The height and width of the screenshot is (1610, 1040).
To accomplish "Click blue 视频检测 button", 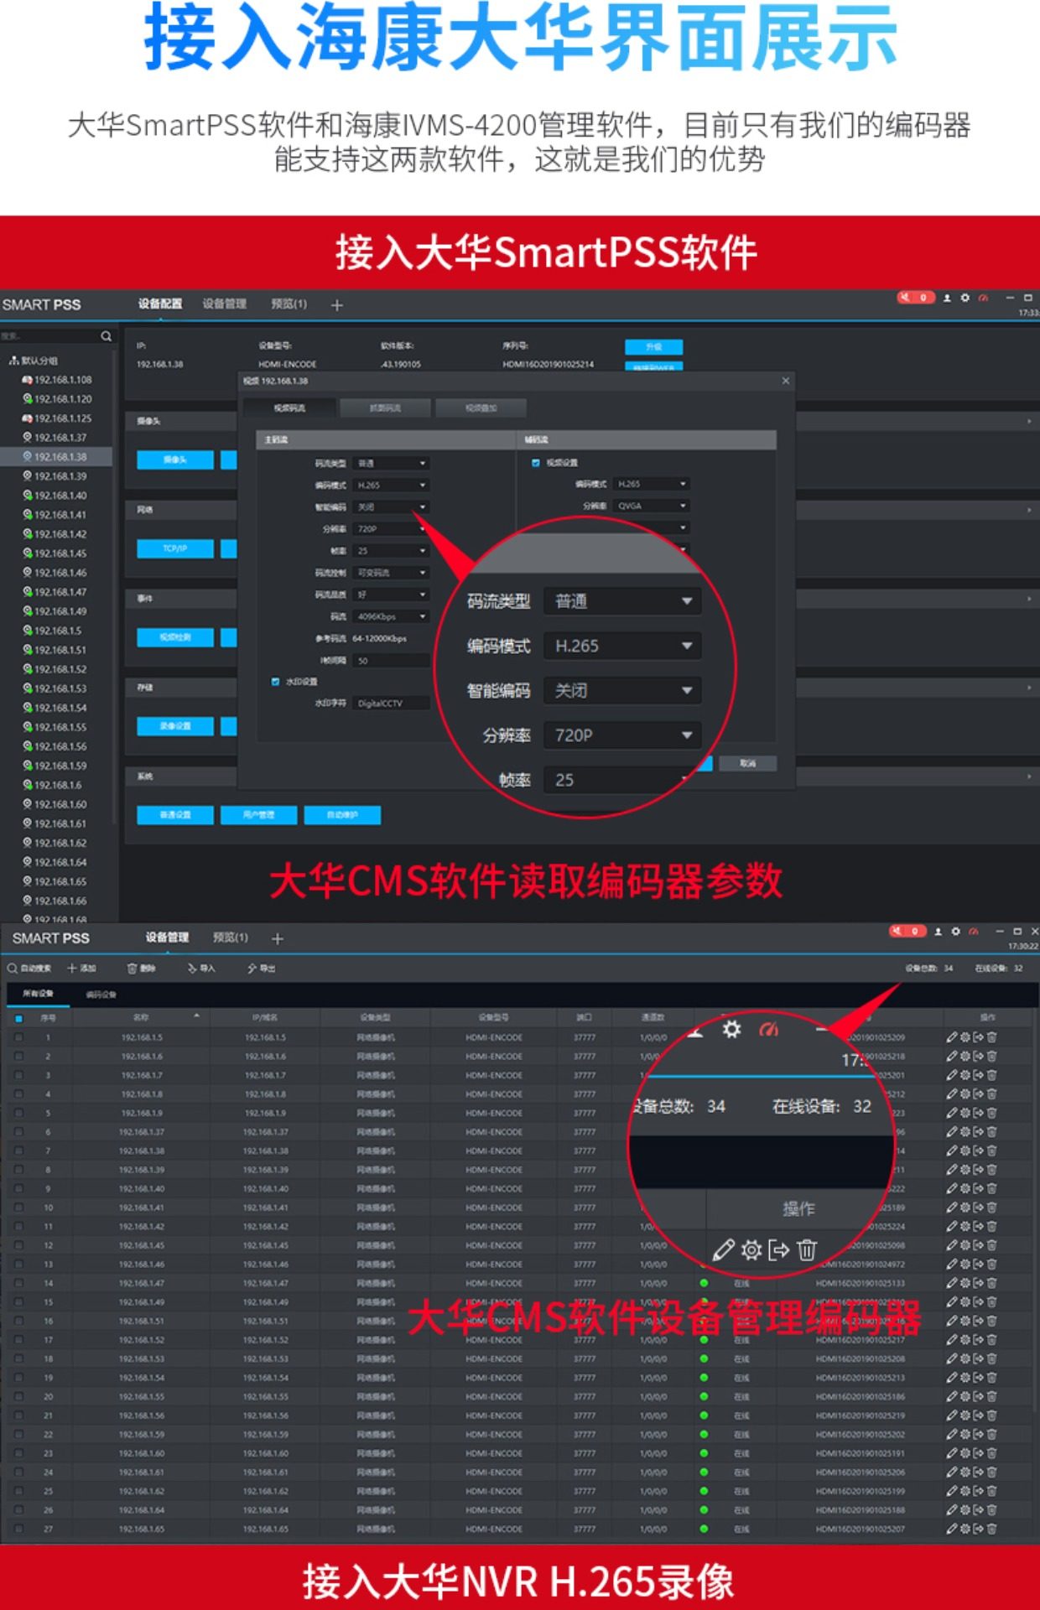I will point(175,637).
